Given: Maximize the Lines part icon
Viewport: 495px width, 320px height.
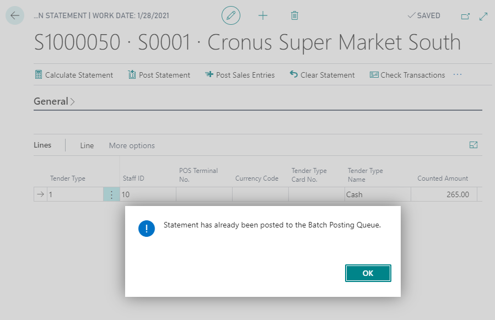Looking at the screenshot, I should [473, 145].
